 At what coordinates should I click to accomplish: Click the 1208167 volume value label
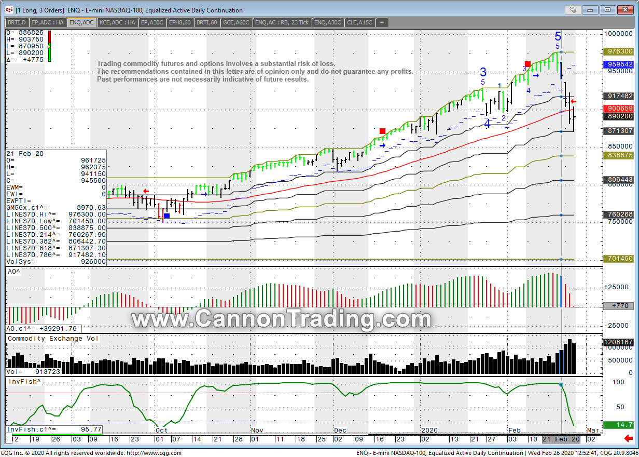618,343
